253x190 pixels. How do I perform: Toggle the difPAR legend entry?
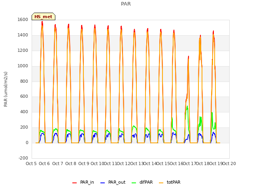(x=142, y=182)
